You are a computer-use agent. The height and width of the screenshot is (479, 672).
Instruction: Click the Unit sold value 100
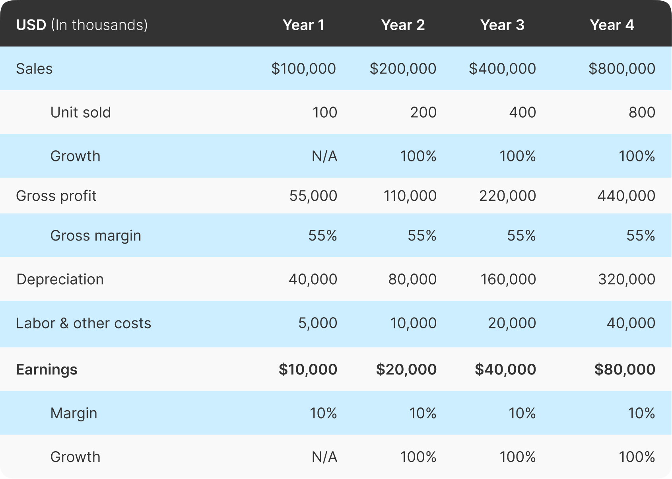[325, 112]
